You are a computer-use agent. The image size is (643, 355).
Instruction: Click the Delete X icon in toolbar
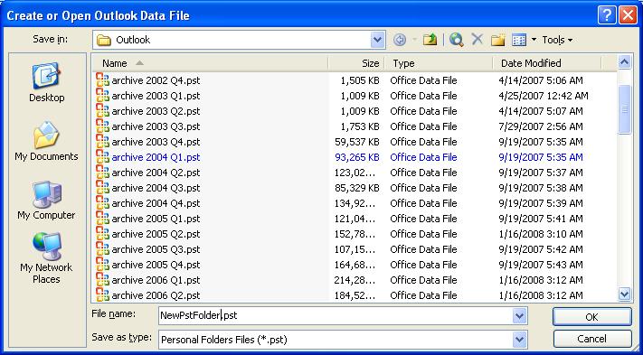[477, 40]
